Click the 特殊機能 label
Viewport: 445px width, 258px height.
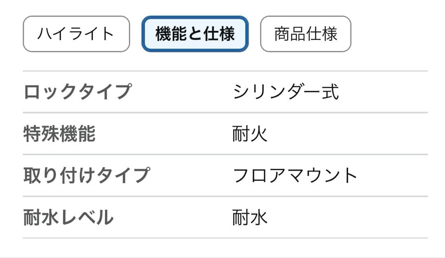click(59, 134)
